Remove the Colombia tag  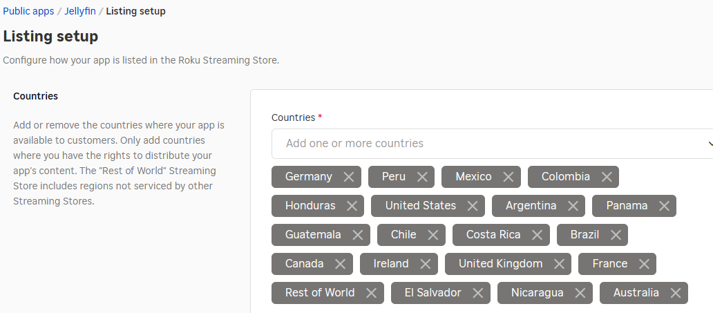point(606,177)
